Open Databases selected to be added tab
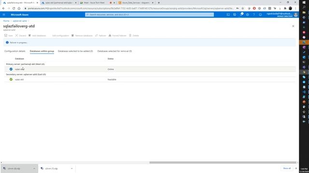This screenshot has height=173, width=309. (75, 51)
